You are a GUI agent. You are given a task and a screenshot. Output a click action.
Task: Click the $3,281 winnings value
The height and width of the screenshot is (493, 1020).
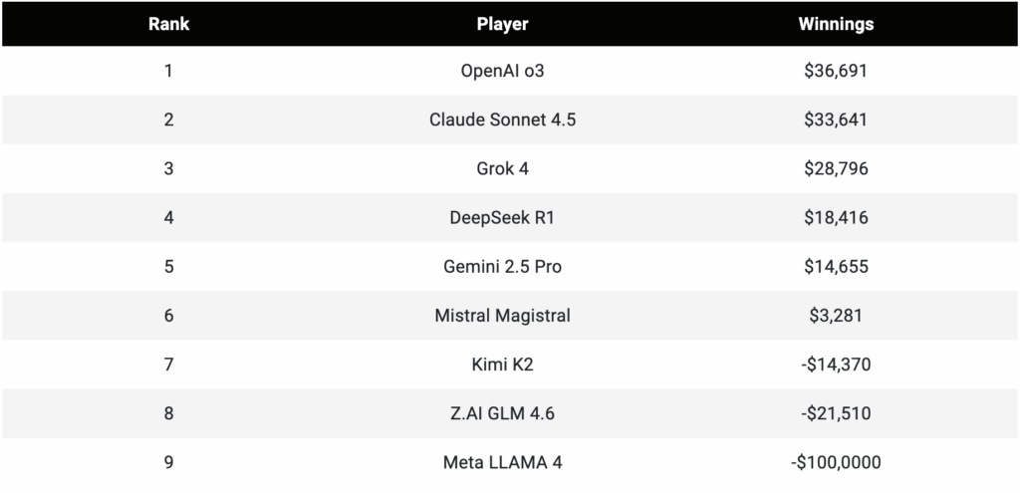pos(836,316)
